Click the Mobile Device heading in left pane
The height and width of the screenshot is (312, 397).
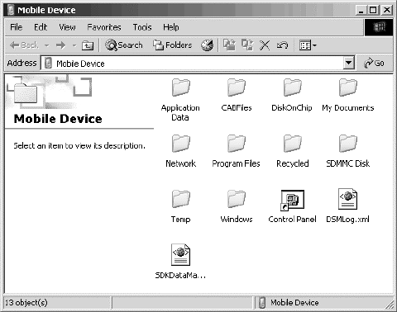[x=58, y=119]
